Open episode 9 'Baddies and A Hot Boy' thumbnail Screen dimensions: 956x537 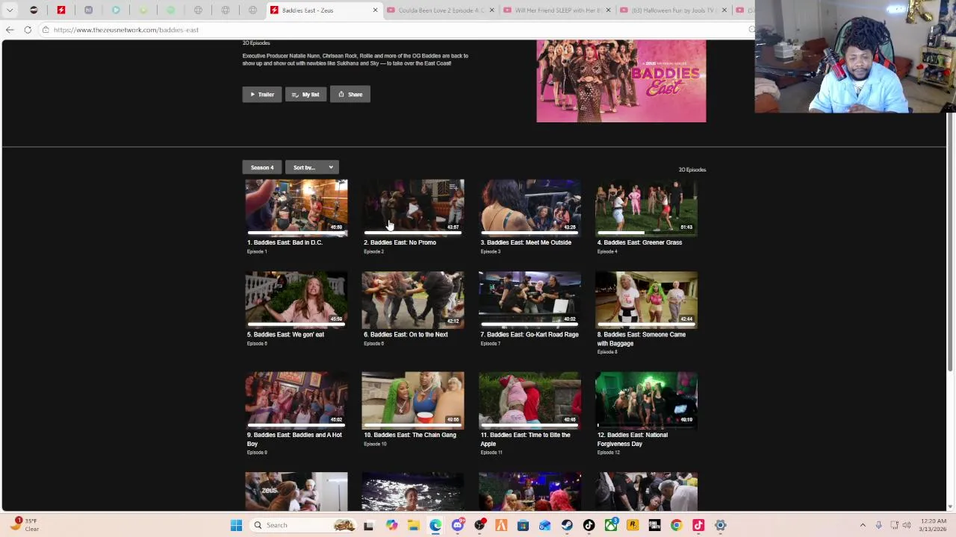coord(297,400)
